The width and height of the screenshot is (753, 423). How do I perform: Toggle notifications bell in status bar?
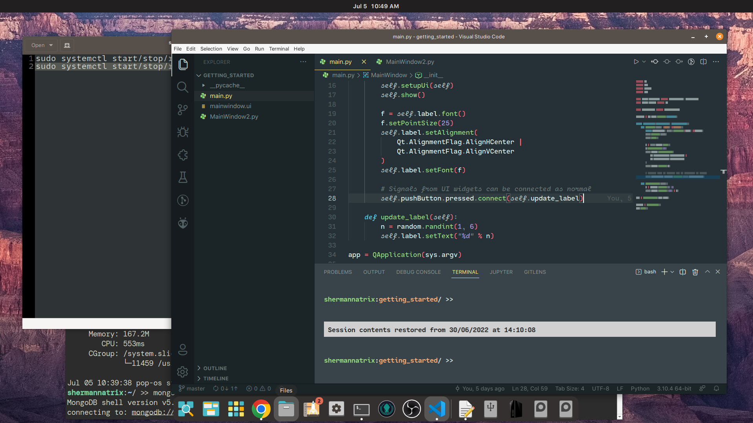click(716, 389)
